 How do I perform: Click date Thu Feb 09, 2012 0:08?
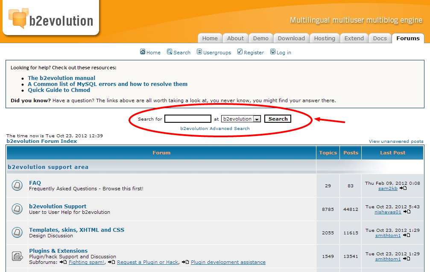[x=392, y=183]
